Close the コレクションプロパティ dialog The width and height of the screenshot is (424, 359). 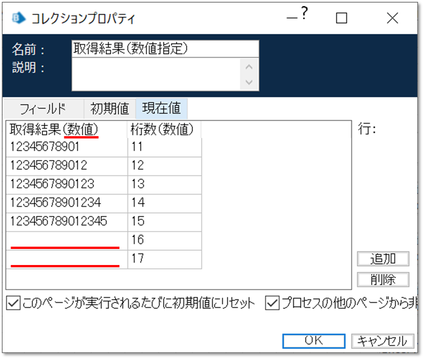(x=392, y=18)
